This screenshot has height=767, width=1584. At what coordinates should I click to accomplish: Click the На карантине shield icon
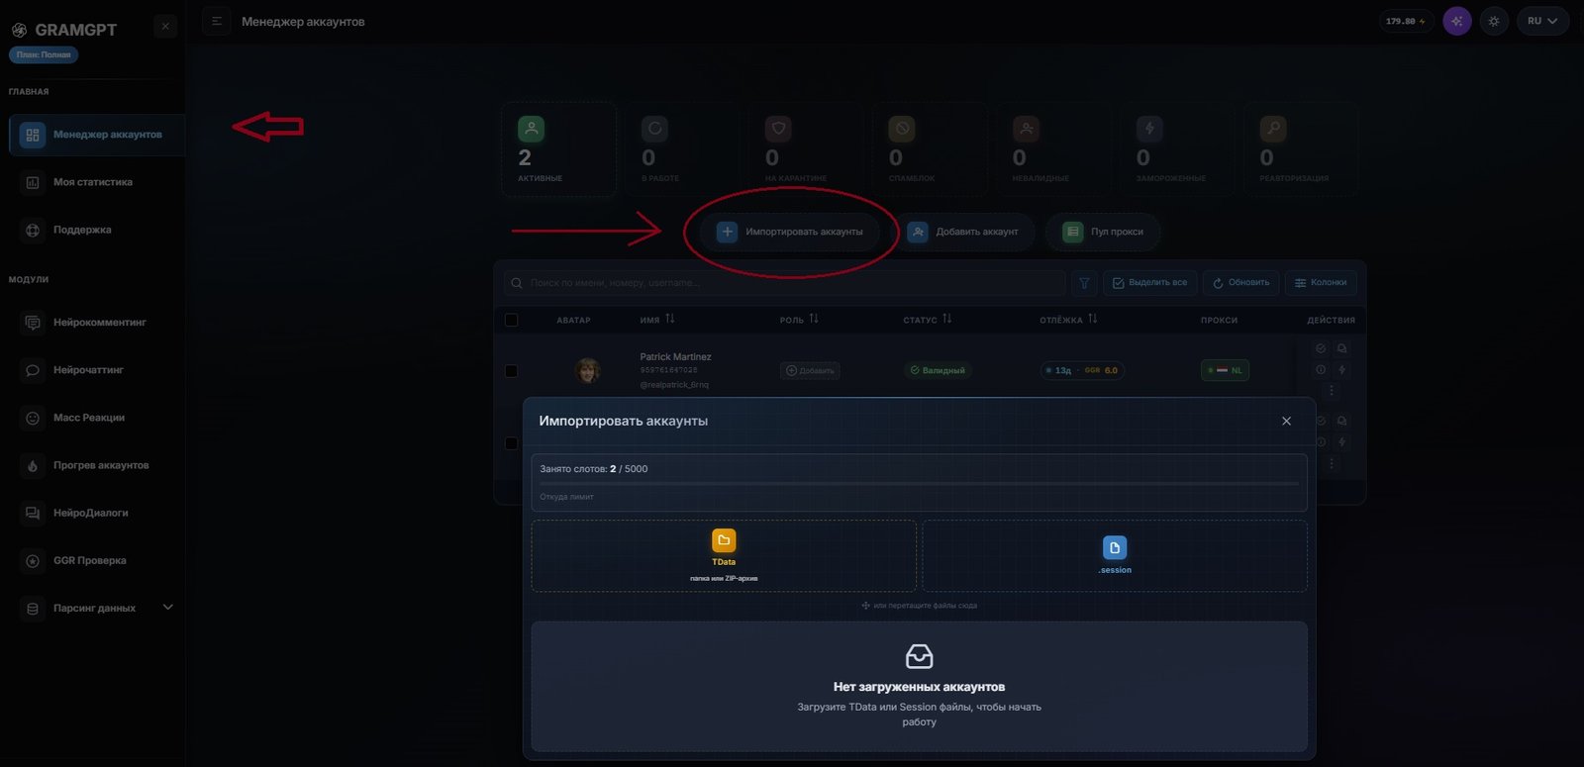point(778,129)
